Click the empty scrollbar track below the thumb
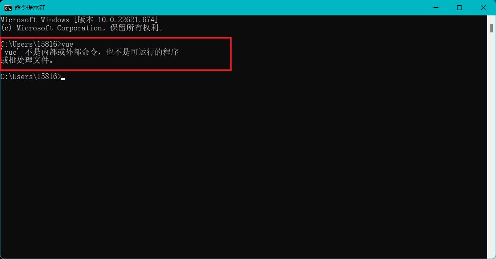This screenshot has width=496, height=259. pos(491,142)
